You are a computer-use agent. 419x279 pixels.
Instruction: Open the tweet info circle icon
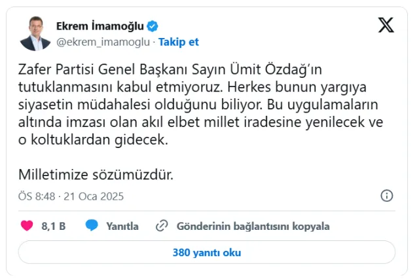[x=387, y=196]
